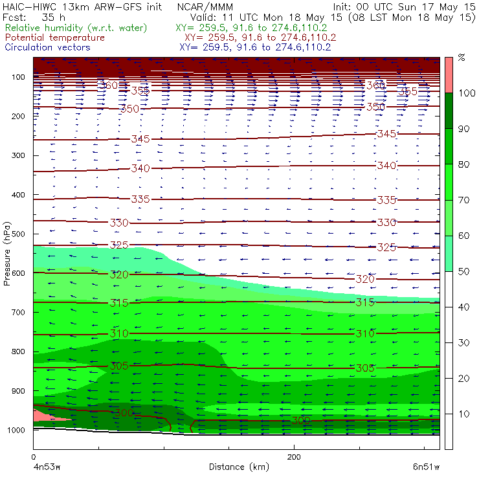Click the '50' color bar percentage label
Image resolution: width=479 pixels, height=479 pixels.
[463, 271]
